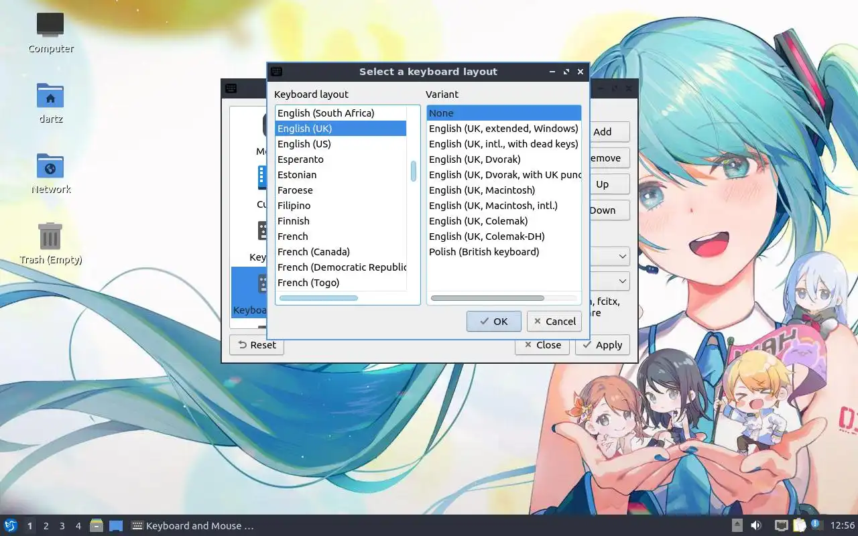
Task: Confirm the layout with OK button
Action: [494, 321]
